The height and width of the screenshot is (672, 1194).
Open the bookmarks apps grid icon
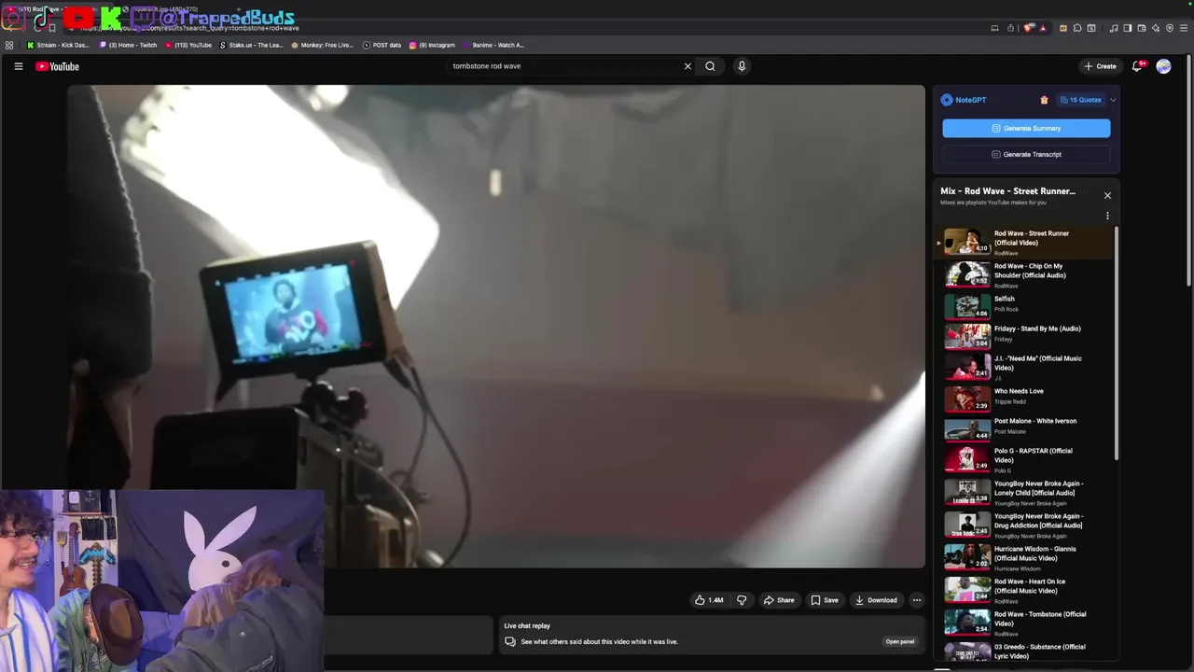(x=9, y=45)
